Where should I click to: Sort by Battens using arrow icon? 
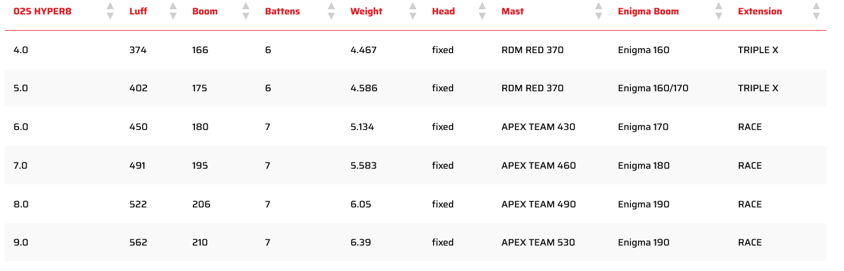331,11
